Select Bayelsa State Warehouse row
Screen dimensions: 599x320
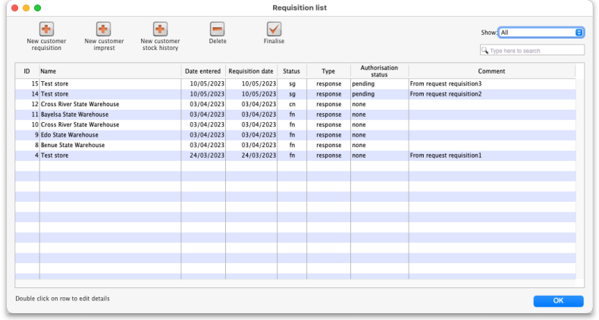295,115
